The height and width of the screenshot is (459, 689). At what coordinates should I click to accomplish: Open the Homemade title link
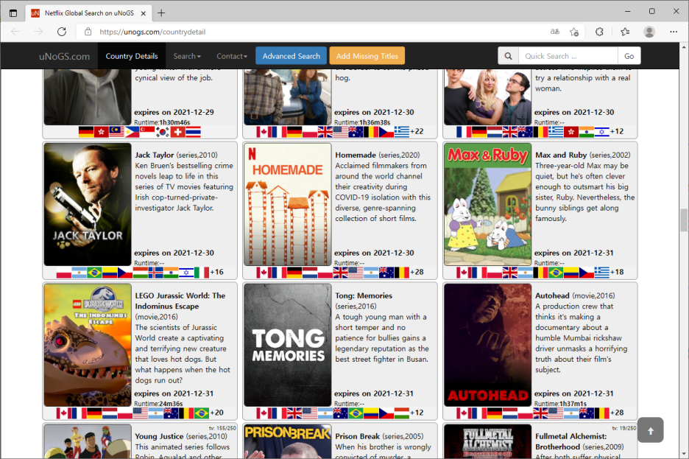tap(356, 155)
